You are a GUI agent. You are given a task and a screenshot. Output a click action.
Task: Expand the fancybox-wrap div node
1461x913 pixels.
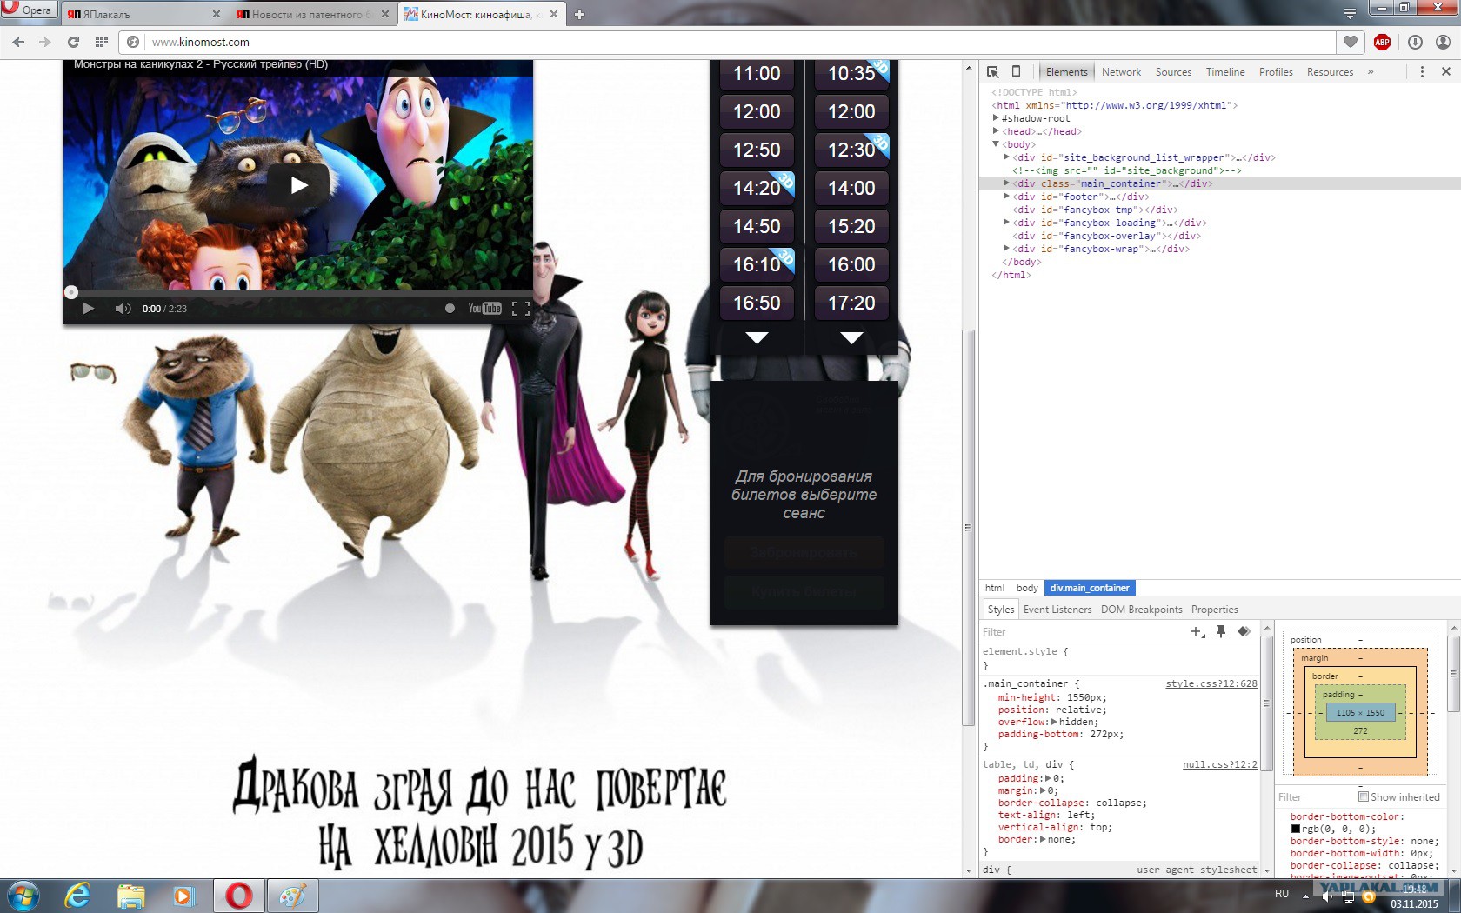click(x=1007, y=249)
